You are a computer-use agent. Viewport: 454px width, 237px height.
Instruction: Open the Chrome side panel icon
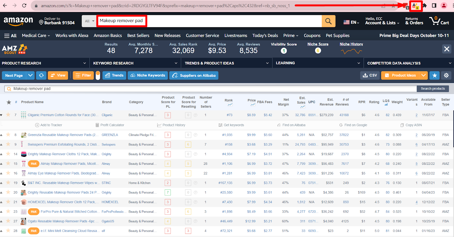pyautogui.click(x=434, y=5)
